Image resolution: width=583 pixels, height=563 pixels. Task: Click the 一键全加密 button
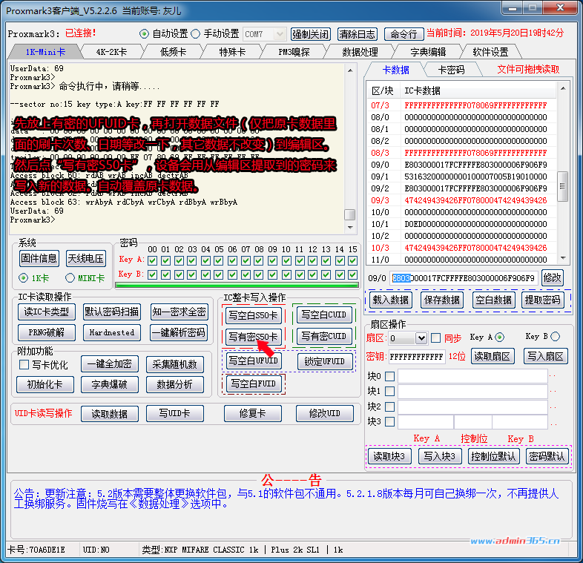109,364
